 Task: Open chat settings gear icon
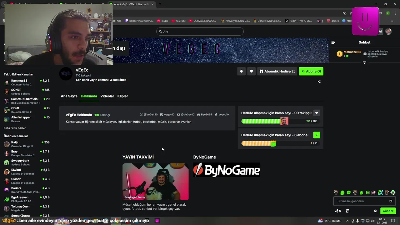pyautogui.click(x=375, y=211)
